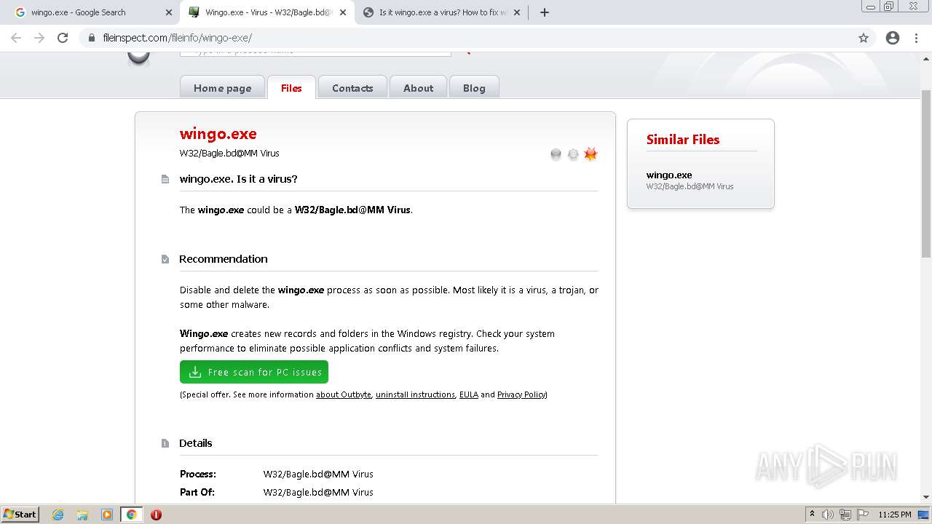Image resolution: width=932 pixels, height=524 pixels.
Task: Close the 'Is it wingo.exe a virus?' tab
Action: (517, 12)
